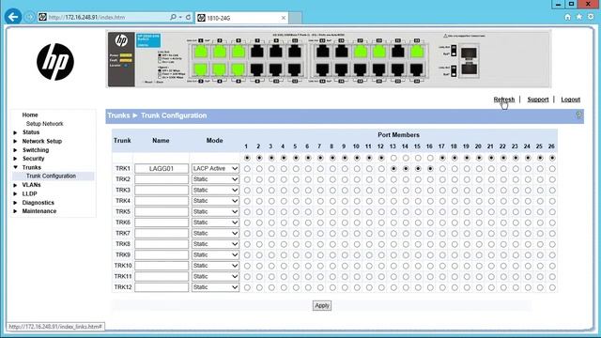Viewport: 601px width, 338px height.
Task: Click the refresh icon in address bar
Action: 188,17
